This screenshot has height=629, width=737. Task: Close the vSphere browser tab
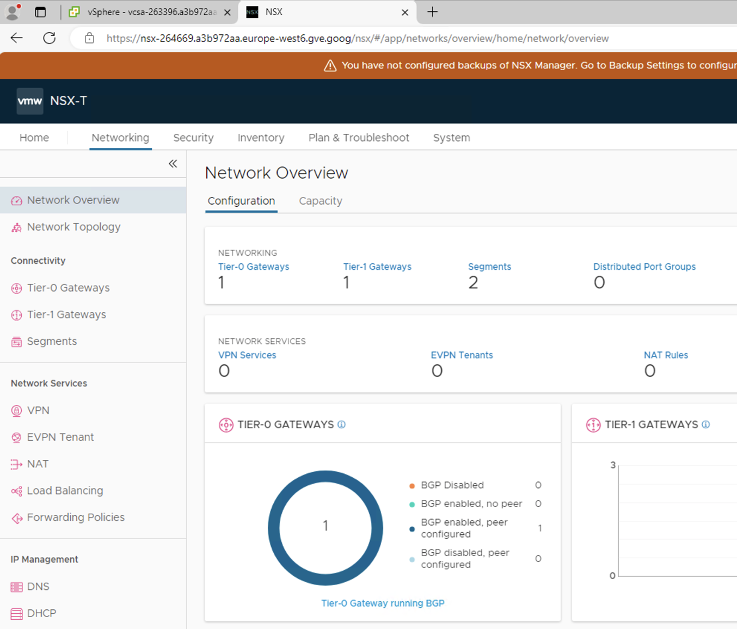pyautogui.click(x=228, y=12)
